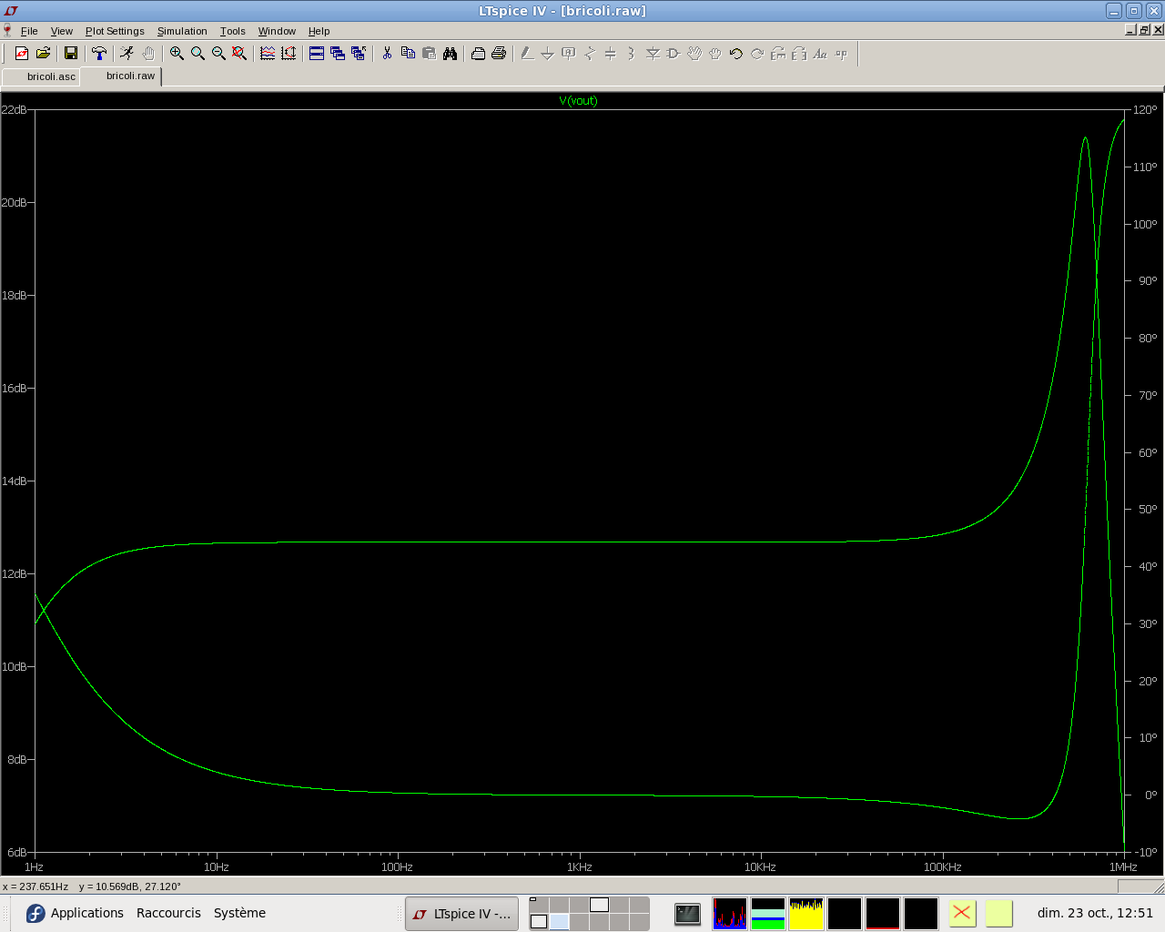Open the Raccourcis panel menu
Image resolution: width=1165 pixels, height=932 pixels.
click(x=168, y=913)
